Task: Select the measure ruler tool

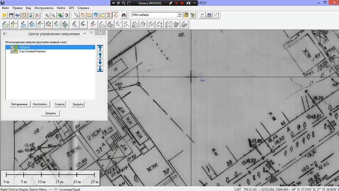Action: pos(89,15)
